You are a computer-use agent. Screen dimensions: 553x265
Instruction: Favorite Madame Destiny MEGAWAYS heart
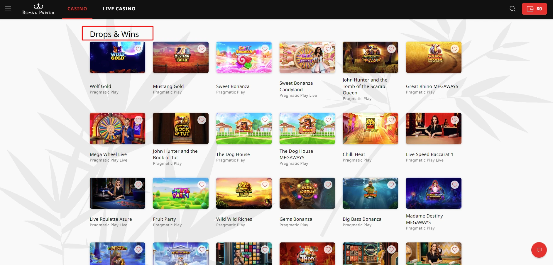click(455, 185)
